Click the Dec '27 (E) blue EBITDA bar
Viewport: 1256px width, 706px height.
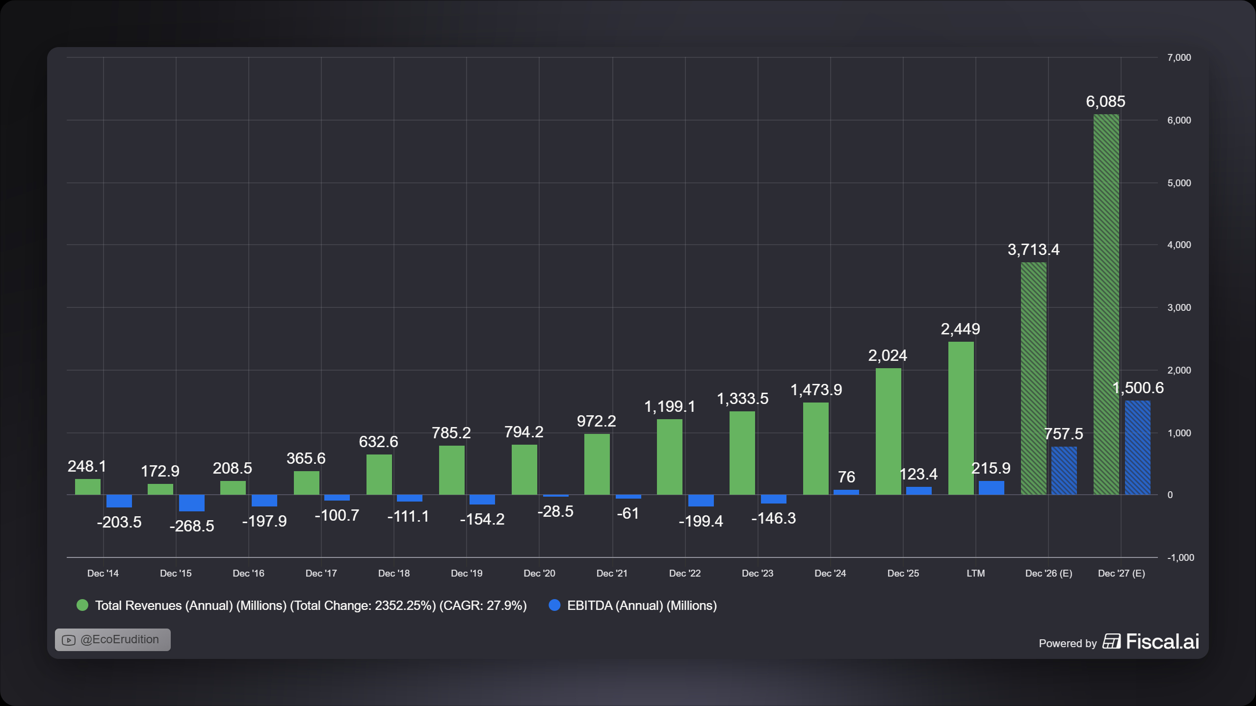click(1138, 448)
